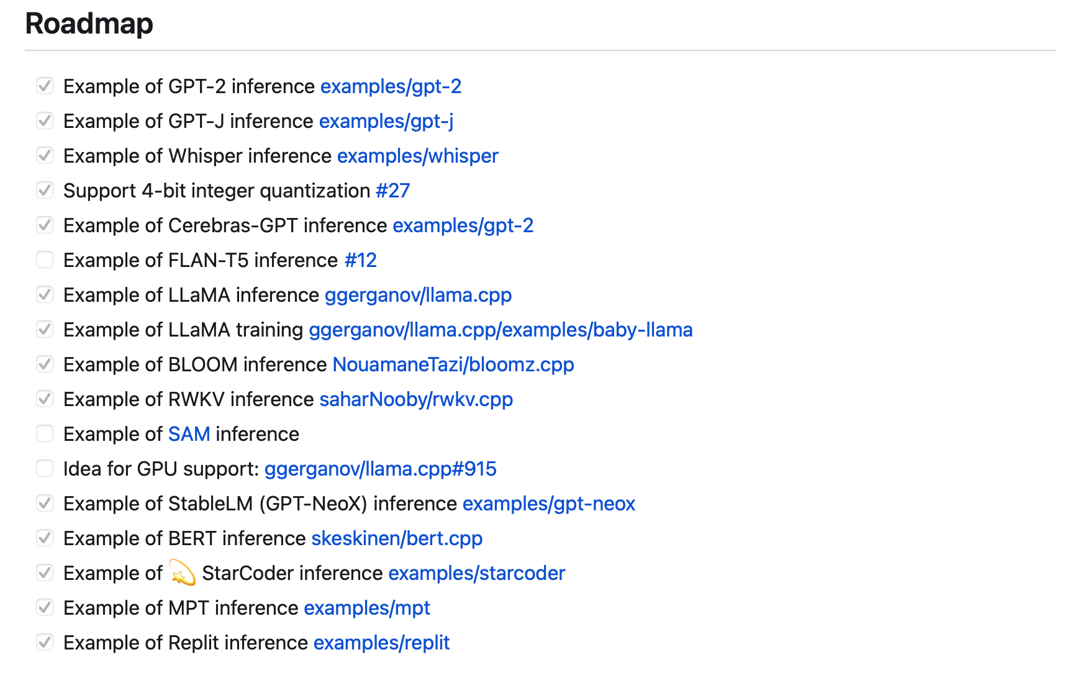Toggle the GPT-2 inference checkbox
Viewport: 1083px width, 683px height.
point(45,86)
